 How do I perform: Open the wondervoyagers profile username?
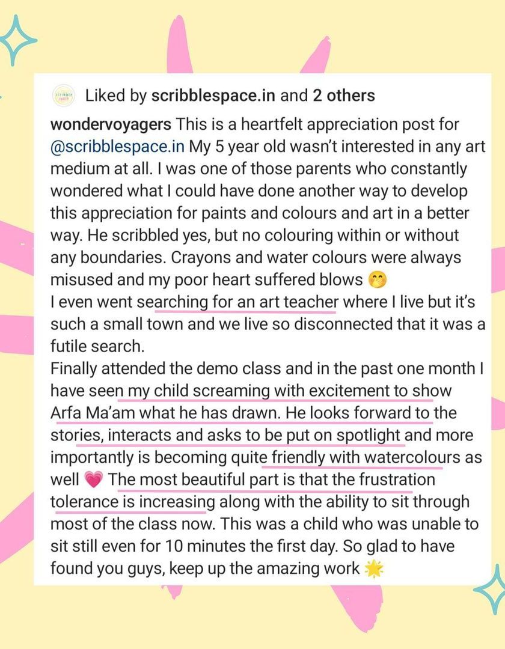pos(111,125)
